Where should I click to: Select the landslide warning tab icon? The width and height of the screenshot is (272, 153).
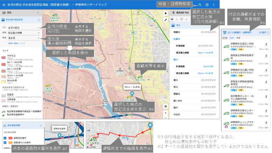coord(177,19)
